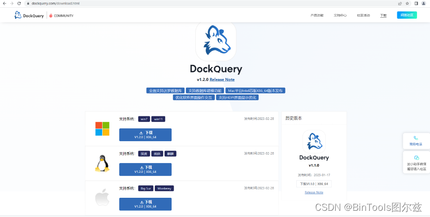Open the 文档中心 navigation item
Viewport: 430px width, 217px height.
click(x=340, y=16)
